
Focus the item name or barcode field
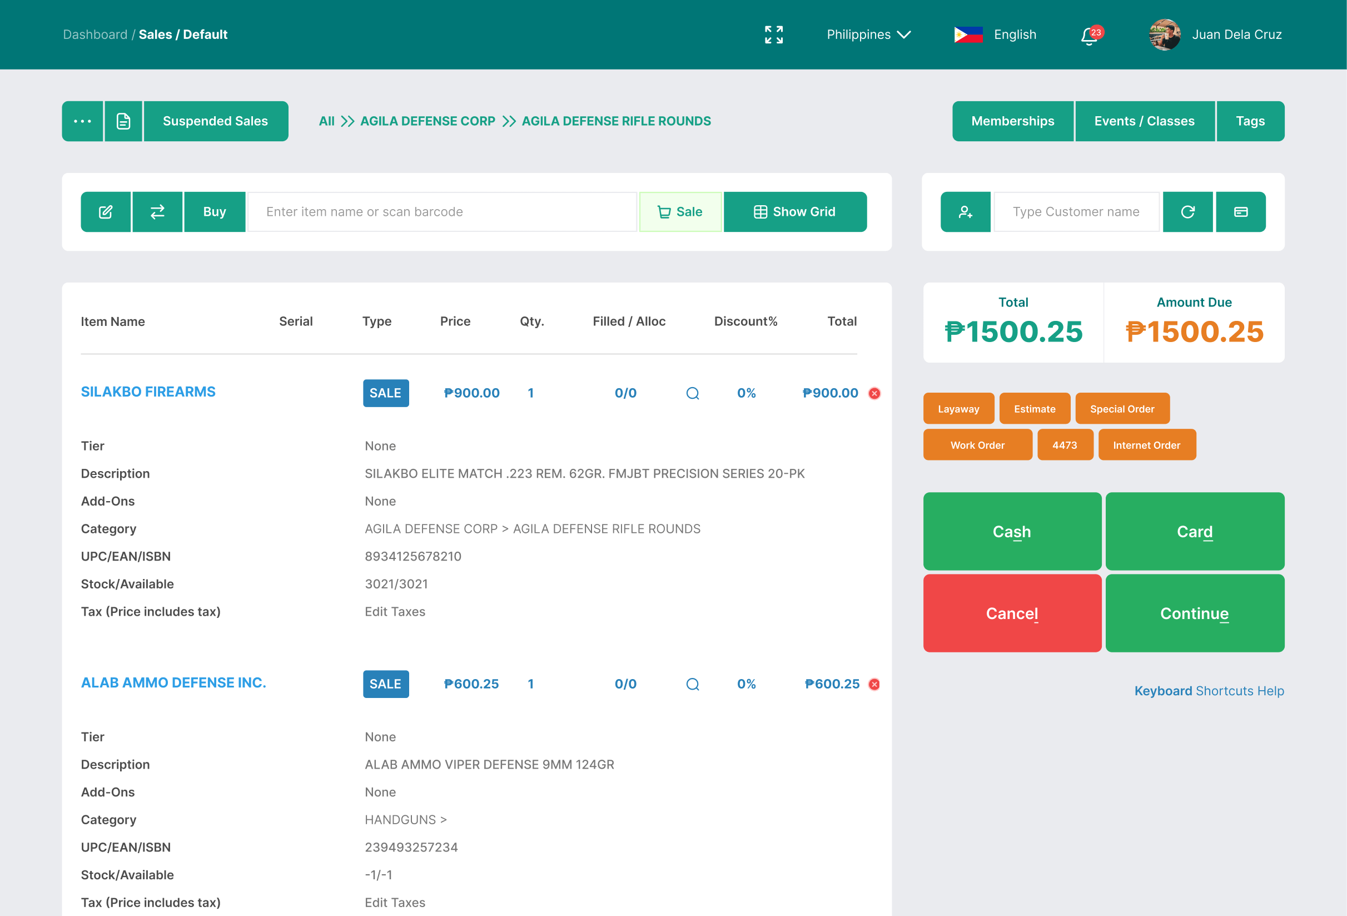(443, 212)
